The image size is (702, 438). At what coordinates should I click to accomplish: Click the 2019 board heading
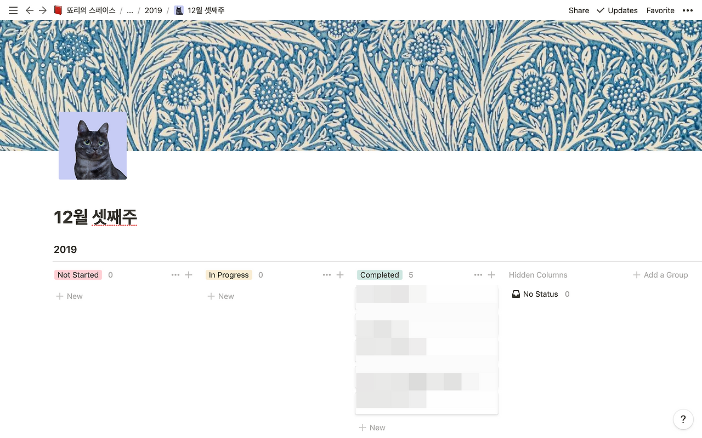tap(65, 250)
